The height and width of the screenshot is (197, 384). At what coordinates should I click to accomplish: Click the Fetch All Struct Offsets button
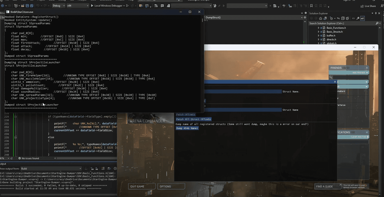tap(193, 119)
